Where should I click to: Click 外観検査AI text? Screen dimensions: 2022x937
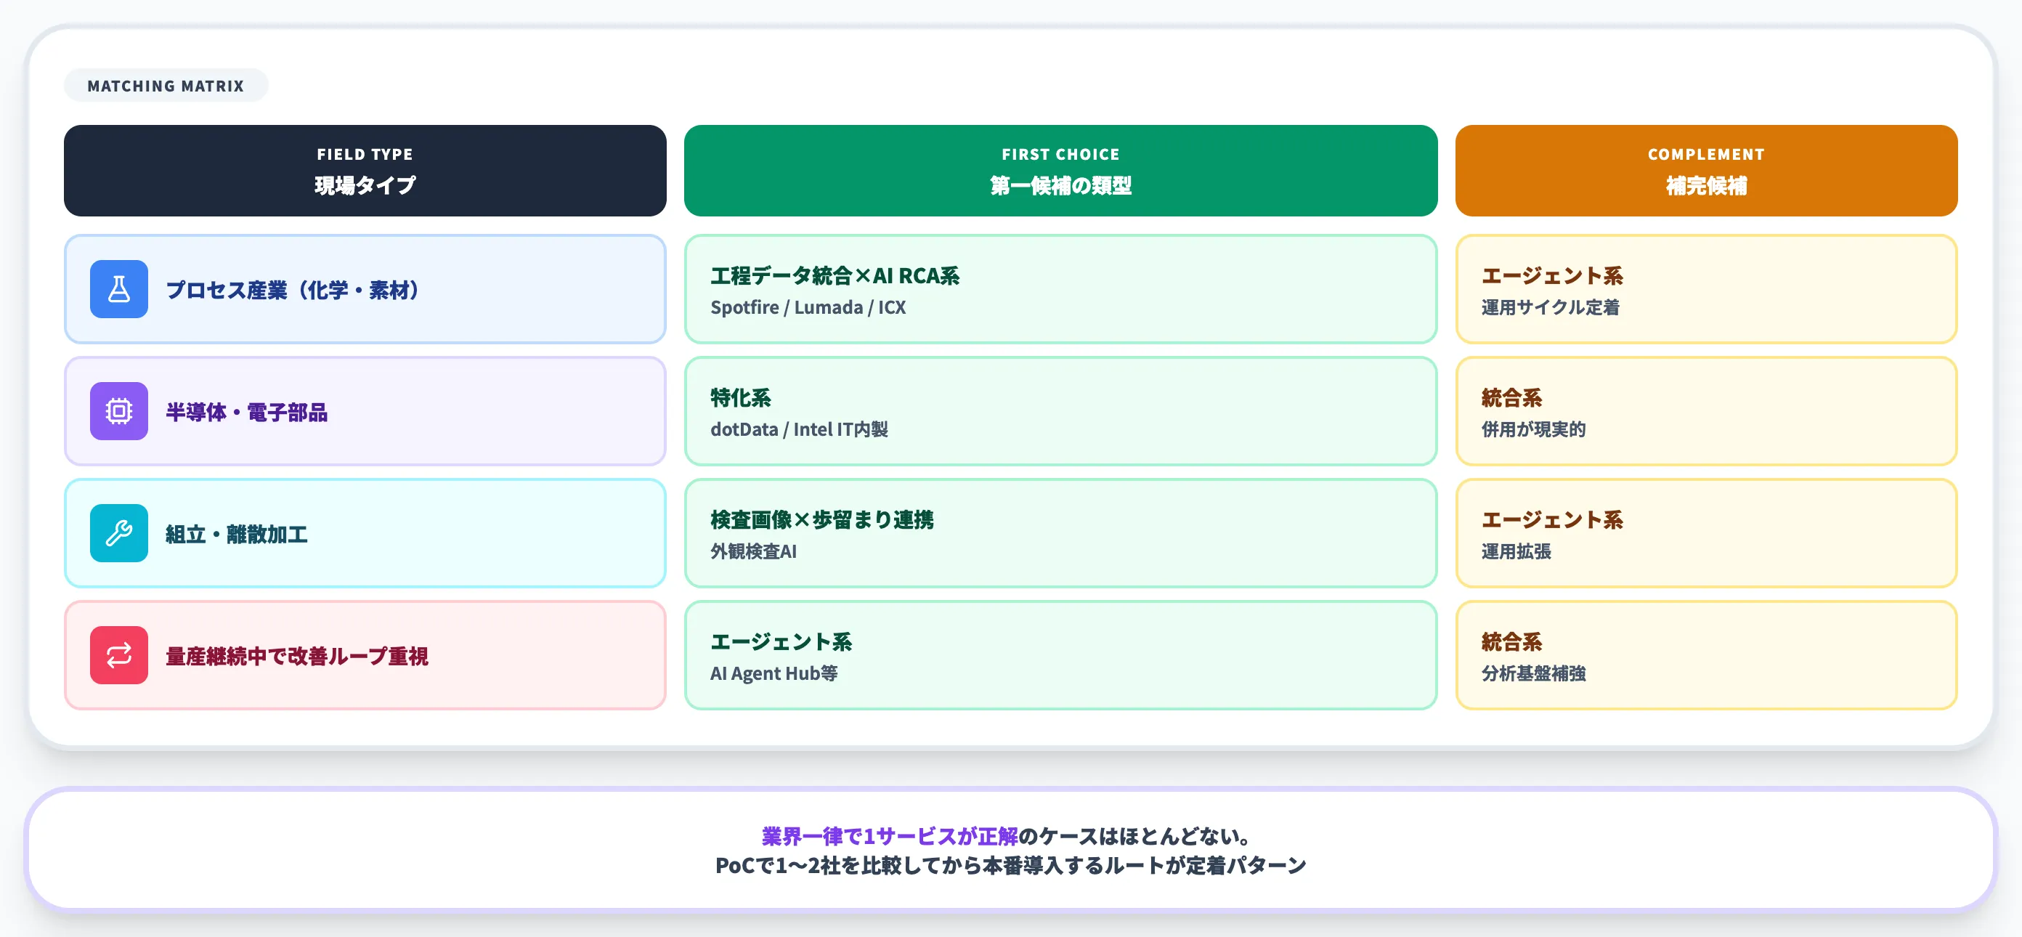click(754, 552)
